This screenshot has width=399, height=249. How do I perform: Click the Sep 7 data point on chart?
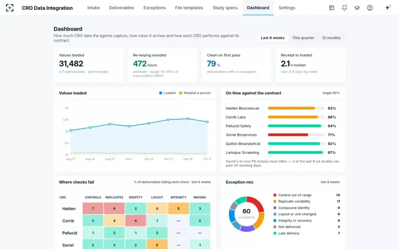[129, 126]
